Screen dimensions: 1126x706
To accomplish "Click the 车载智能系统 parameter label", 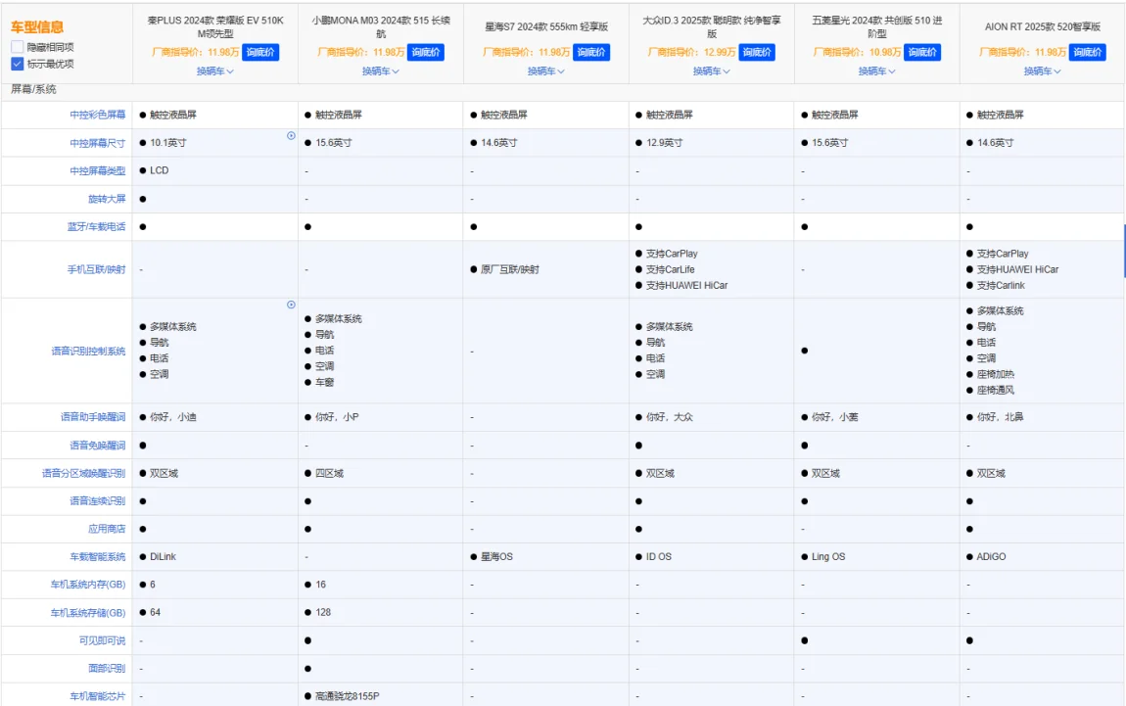I will tap(98, 556).
